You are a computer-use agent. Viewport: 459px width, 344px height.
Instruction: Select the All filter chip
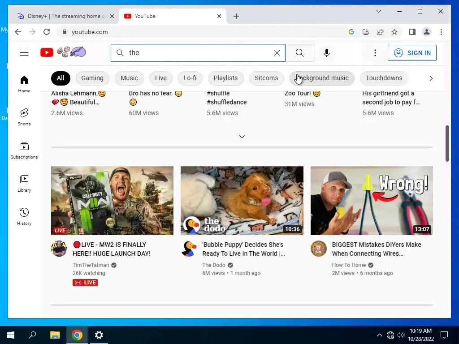61,78
